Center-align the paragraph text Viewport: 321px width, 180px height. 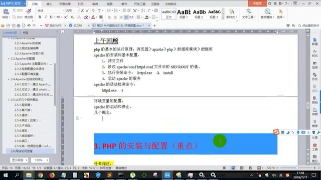pos(115,17)
